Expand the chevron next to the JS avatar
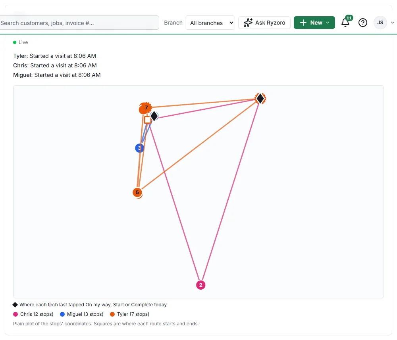The image size is (397, 340). 393,23
